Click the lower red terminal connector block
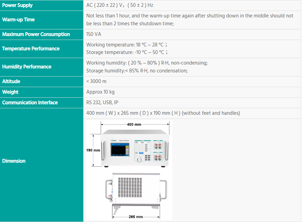This screenshot has height=222, width=302. click(x=157, y=157)
